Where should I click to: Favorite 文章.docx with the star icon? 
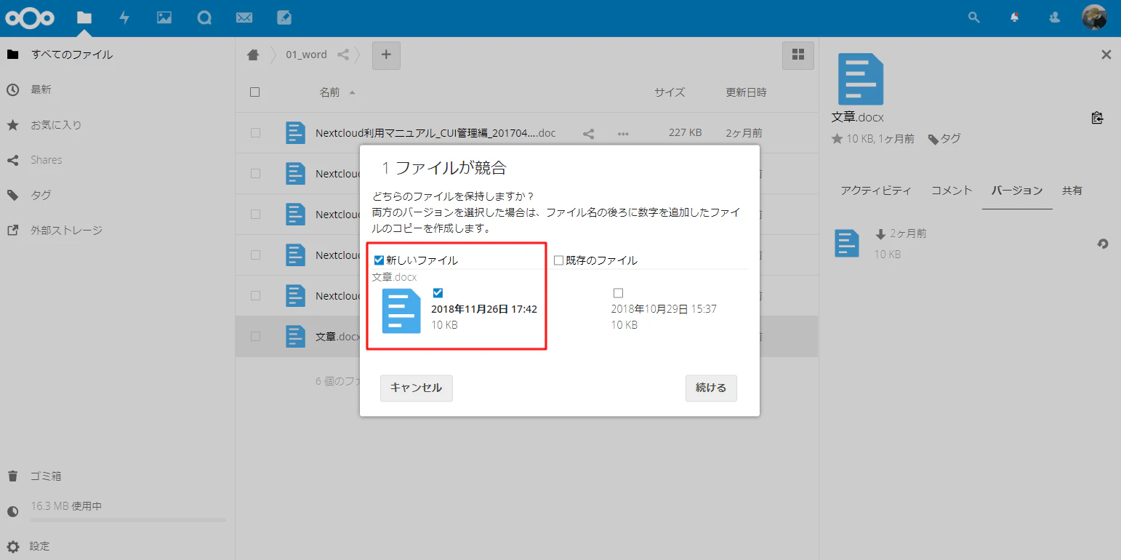[837, 139]
